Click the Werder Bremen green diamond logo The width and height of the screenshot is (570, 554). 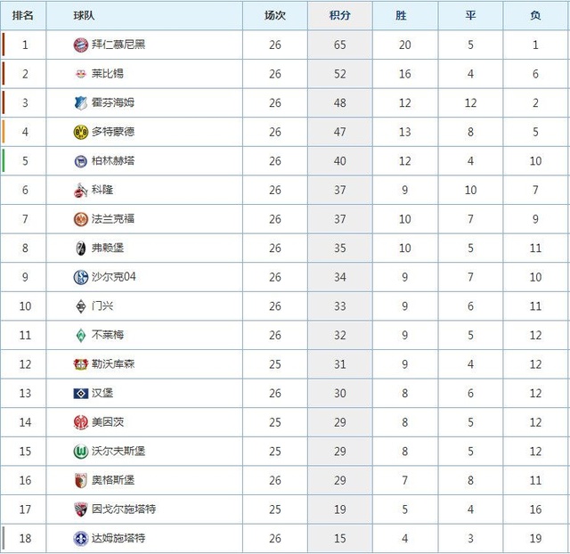(81, 335)
